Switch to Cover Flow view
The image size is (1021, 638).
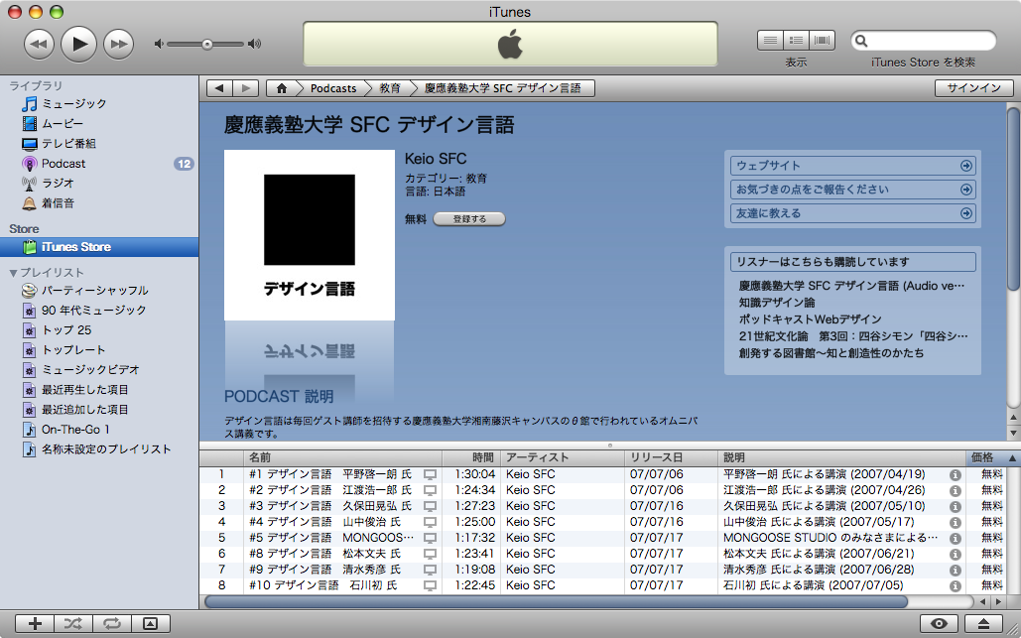click(823, 41)
